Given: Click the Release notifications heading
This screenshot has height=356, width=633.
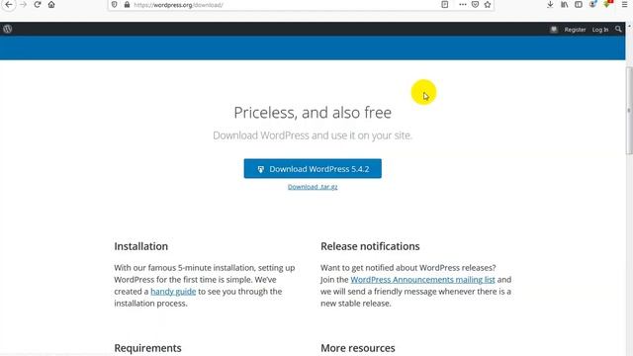Looking at the screenshot, I should click(370, 246).
